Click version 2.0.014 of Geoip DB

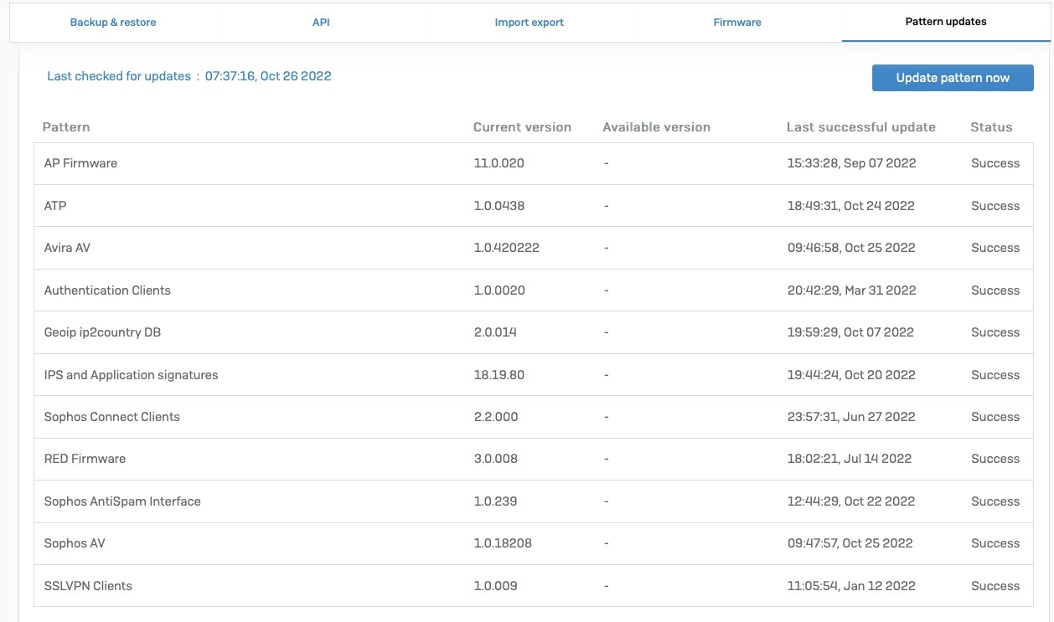click(495, 332)
